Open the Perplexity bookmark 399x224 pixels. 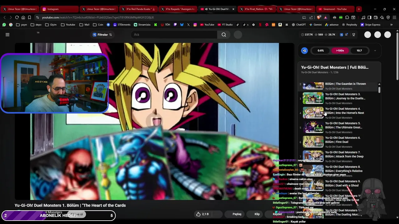pyautogui.click(x=349, y=25)
